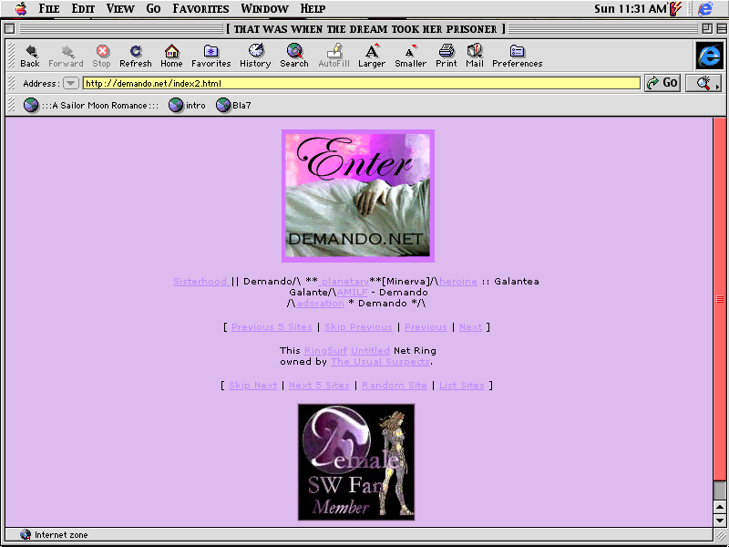Open the Mail toolbar icon
Screen dimensions: 729x547
[x=475, y=55]
